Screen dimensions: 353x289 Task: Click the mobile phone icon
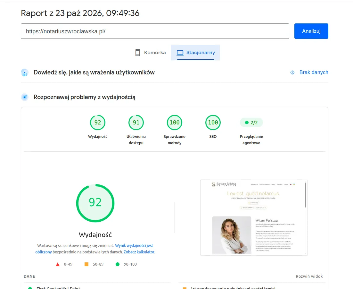[137, 53]
